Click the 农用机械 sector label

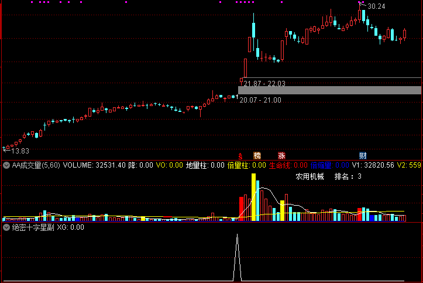(309, 176)
